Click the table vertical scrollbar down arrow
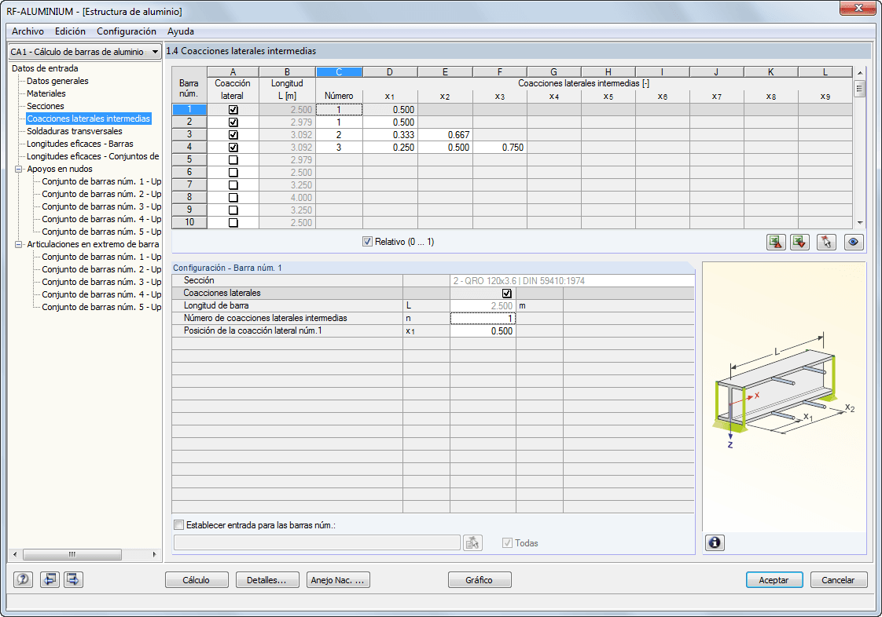The image size is (882, 617). 859,222
